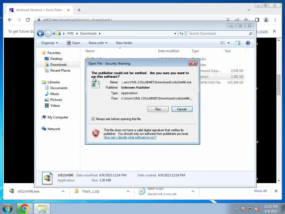Uncheck Always ask before opening this file
The width and height of the screenshot is (285, 214).
click(93, 119)
